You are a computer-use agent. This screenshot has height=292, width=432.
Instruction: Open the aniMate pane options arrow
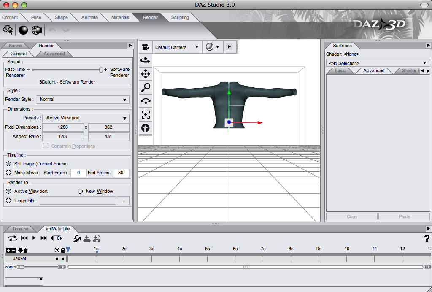click(x=428, y=229)
